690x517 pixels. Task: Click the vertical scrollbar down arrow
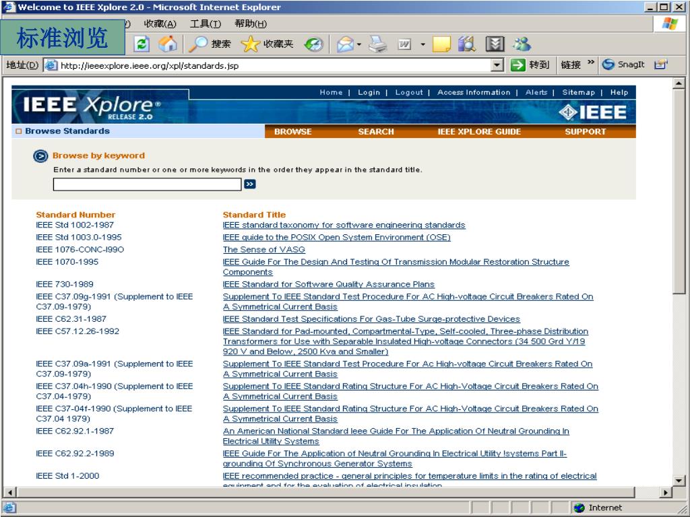coord(679,481)
